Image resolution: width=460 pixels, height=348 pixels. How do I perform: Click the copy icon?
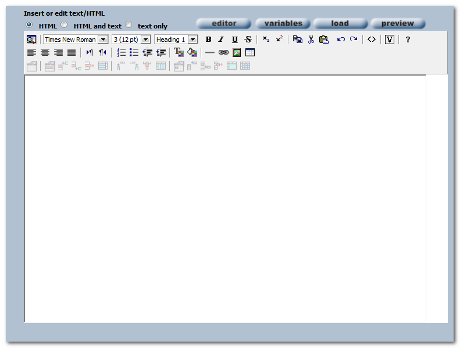click(x=298, y=40)
